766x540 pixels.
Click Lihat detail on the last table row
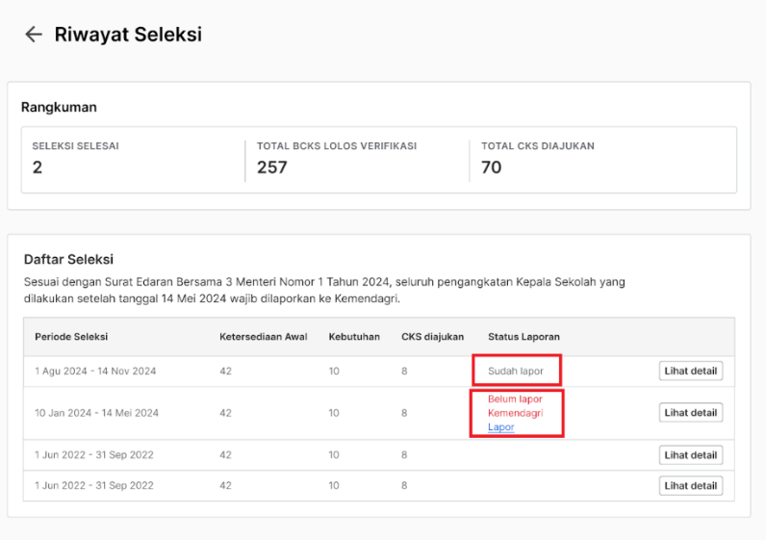(x=690, y=486)
